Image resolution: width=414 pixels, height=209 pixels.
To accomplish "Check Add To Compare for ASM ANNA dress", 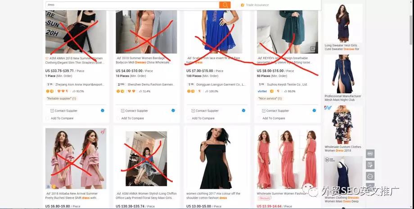I will (x=47, y=118).
